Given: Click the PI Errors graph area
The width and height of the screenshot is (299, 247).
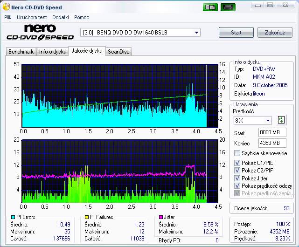Looking at the screenshot, I should [x=120, y=96].
